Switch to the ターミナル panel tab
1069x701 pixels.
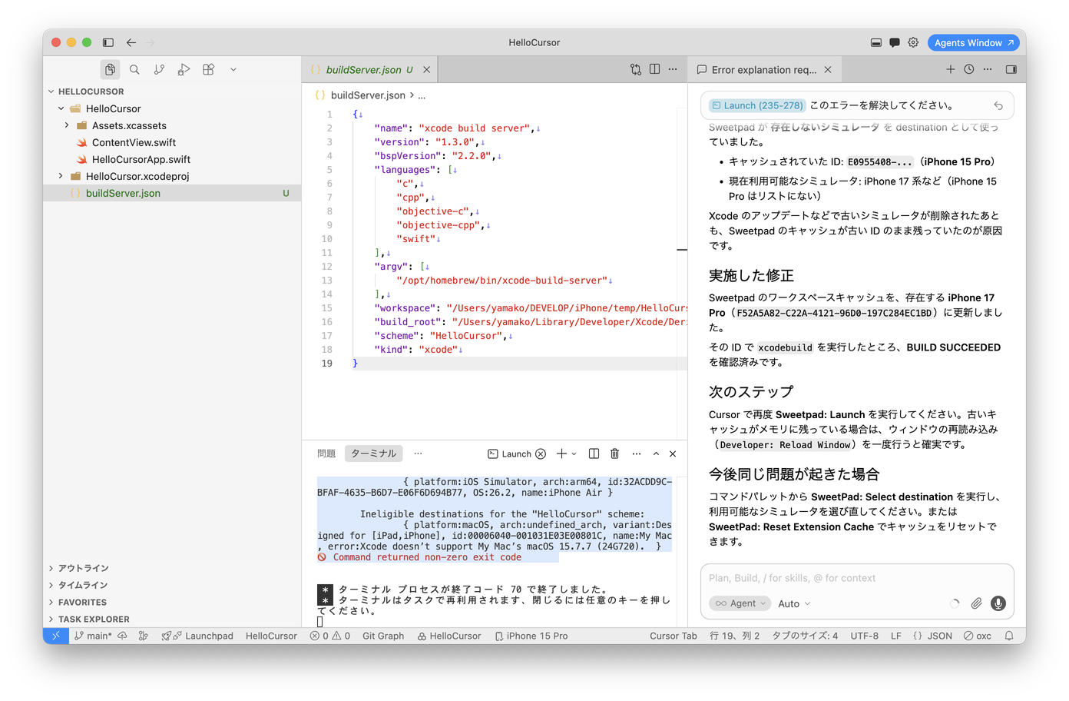tap(374, 453)
